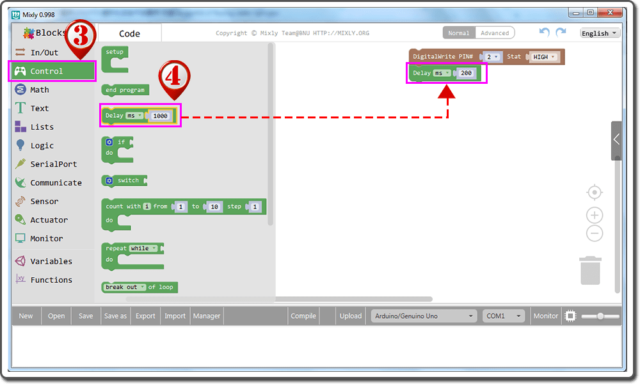The width and height of the screenshot is (640, 384).
Task: Click the Math category icon
Action: (20, 90)
